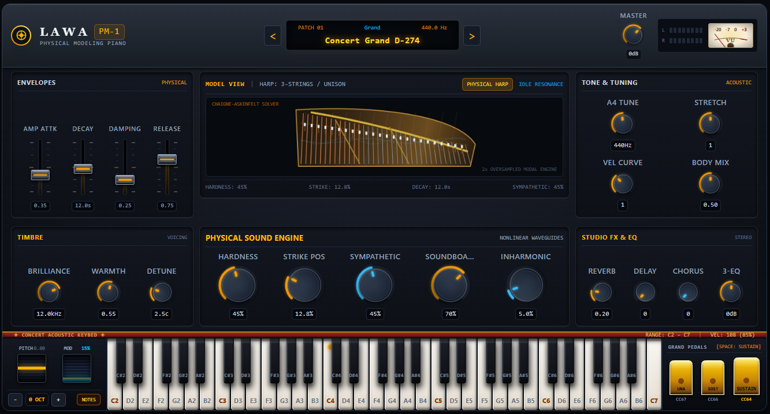This screenshot has width=770, height=414.
Task: Click the VU meter display
Action: coord(731,36)
